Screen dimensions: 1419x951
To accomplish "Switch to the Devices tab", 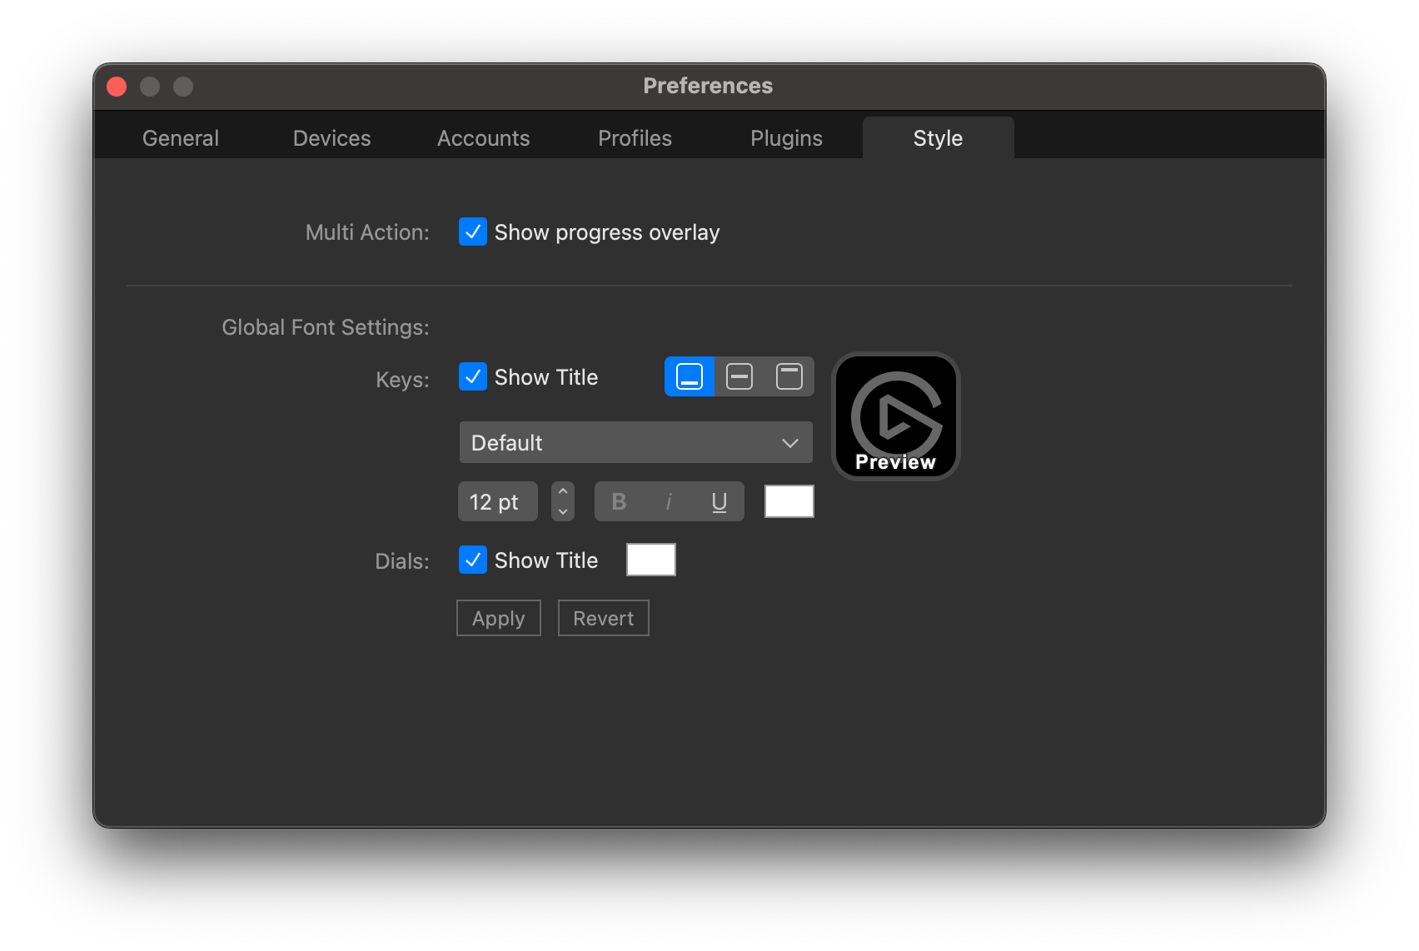I will click(x=332, y=138).
